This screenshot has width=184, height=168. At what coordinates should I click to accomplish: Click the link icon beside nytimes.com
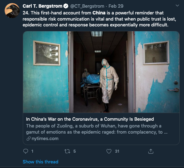coord(29,139)
